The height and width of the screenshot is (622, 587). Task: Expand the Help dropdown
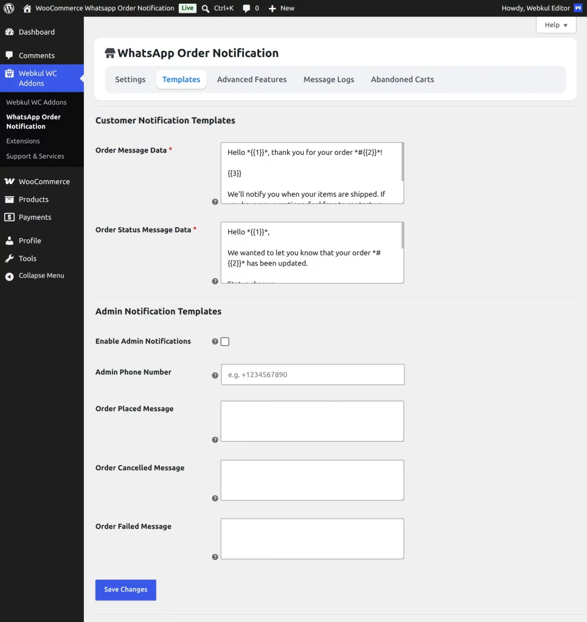[556, 24]
